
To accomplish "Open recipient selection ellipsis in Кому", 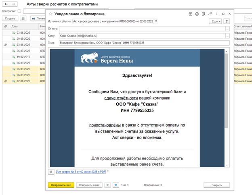I will click(x=227, y=36).
